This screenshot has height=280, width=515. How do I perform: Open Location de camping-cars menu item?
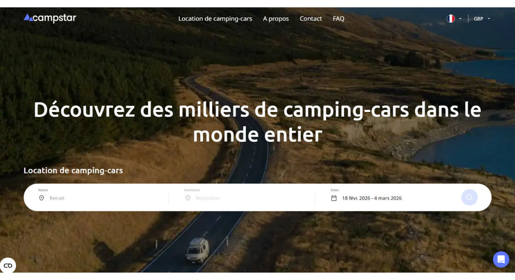pyautogui.click(x=215, y=19)
